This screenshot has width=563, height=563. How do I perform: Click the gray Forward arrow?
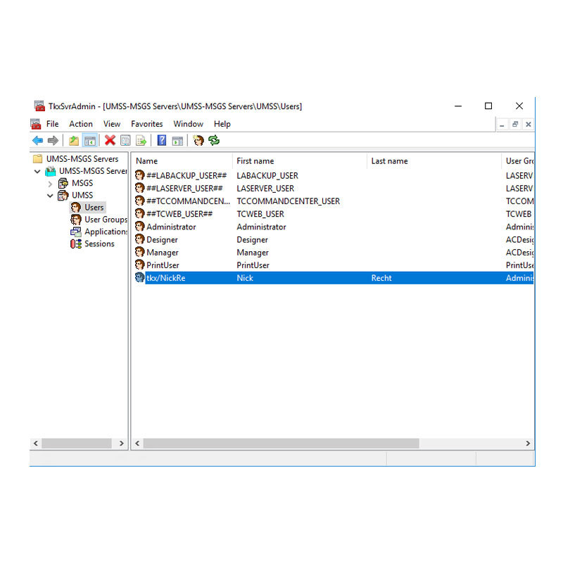pyautogui.click(x=53, y=140)
